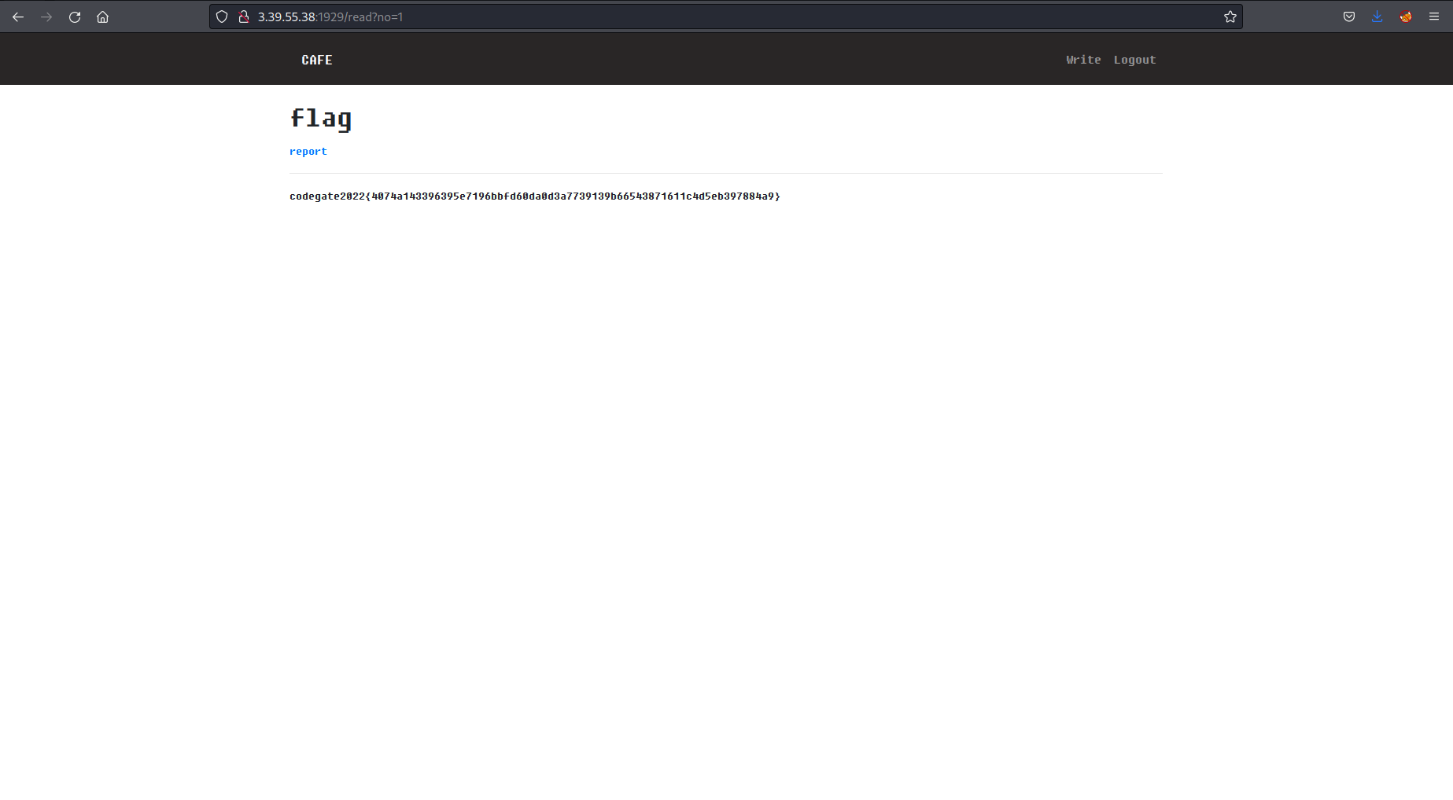Open the browser home page
This screenshot has height=800, width=1453.
coord(102,17)
